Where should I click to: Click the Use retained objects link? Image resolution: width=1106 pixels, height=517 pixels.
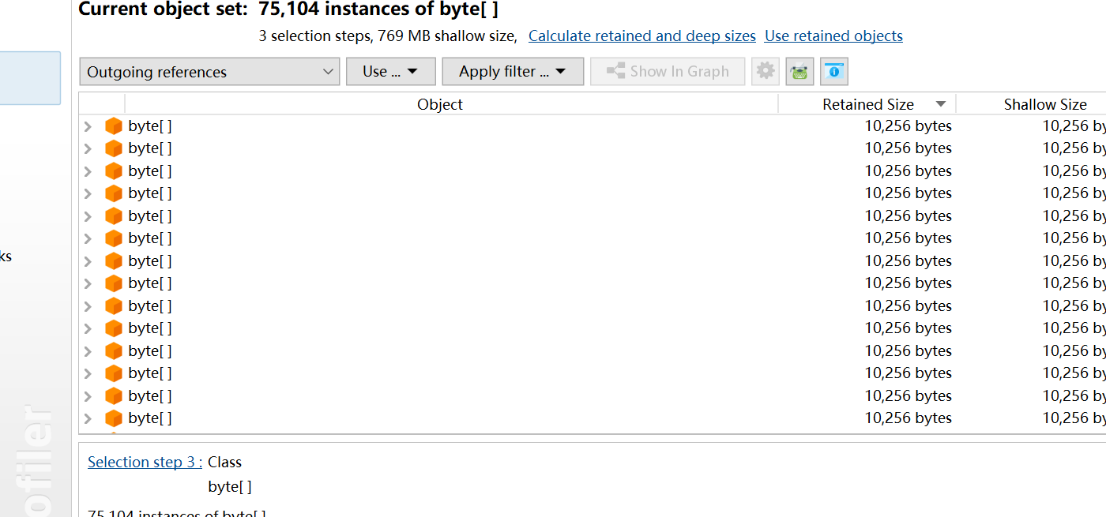point(833,36)
